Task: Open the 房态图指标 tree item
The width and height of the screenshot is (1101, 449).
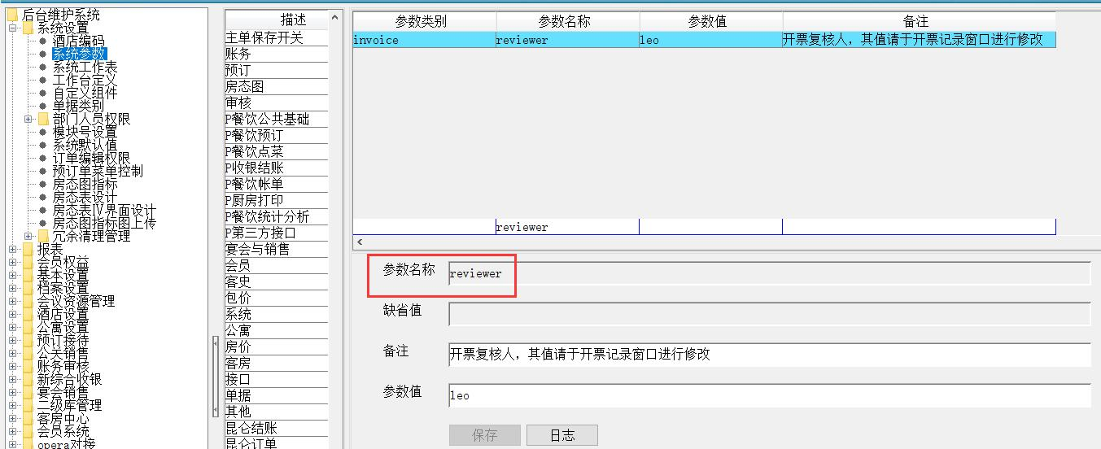Action: [85, 185]
